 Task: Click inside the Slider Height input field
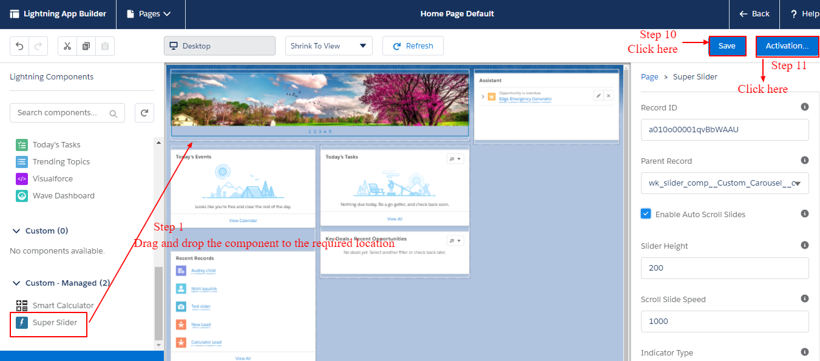point(725,268)
